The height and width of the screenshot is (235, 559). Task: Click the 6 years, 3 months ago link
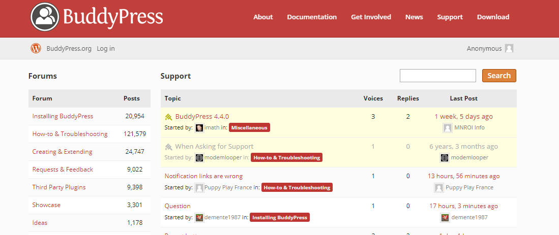tap(463, 146)
